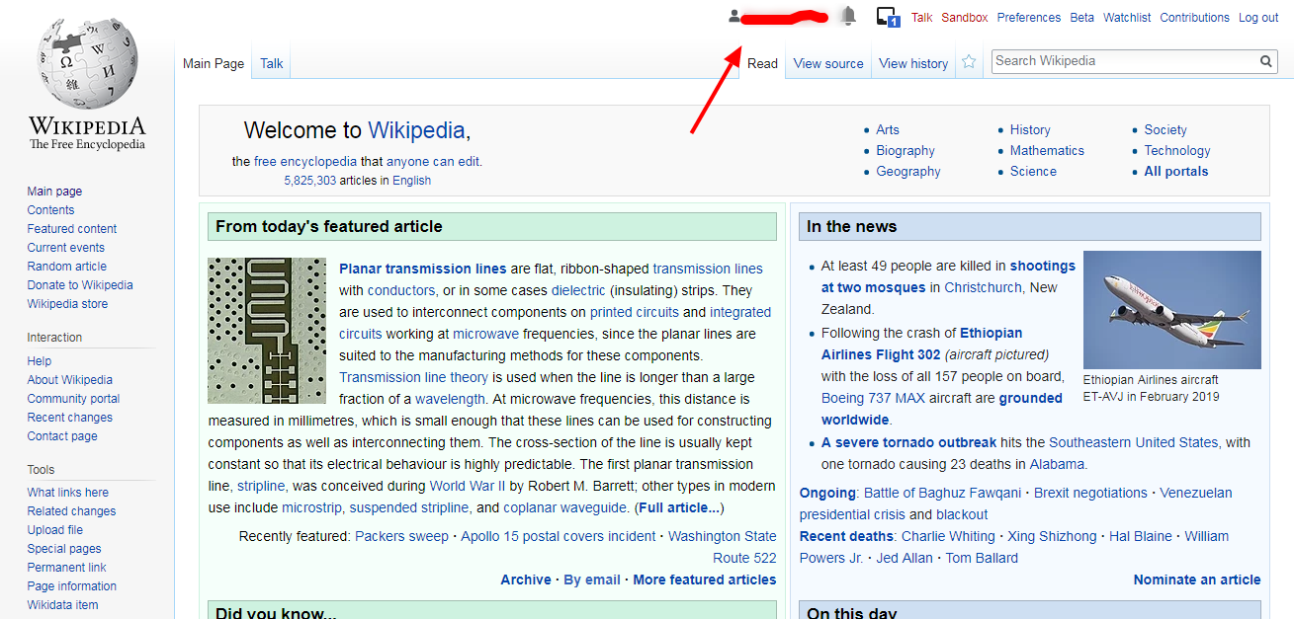Image resolution: width=1294 pixels, height=619 pixels.
Task: Open the Mathematics portal
Action: (x=1047, y=151)
